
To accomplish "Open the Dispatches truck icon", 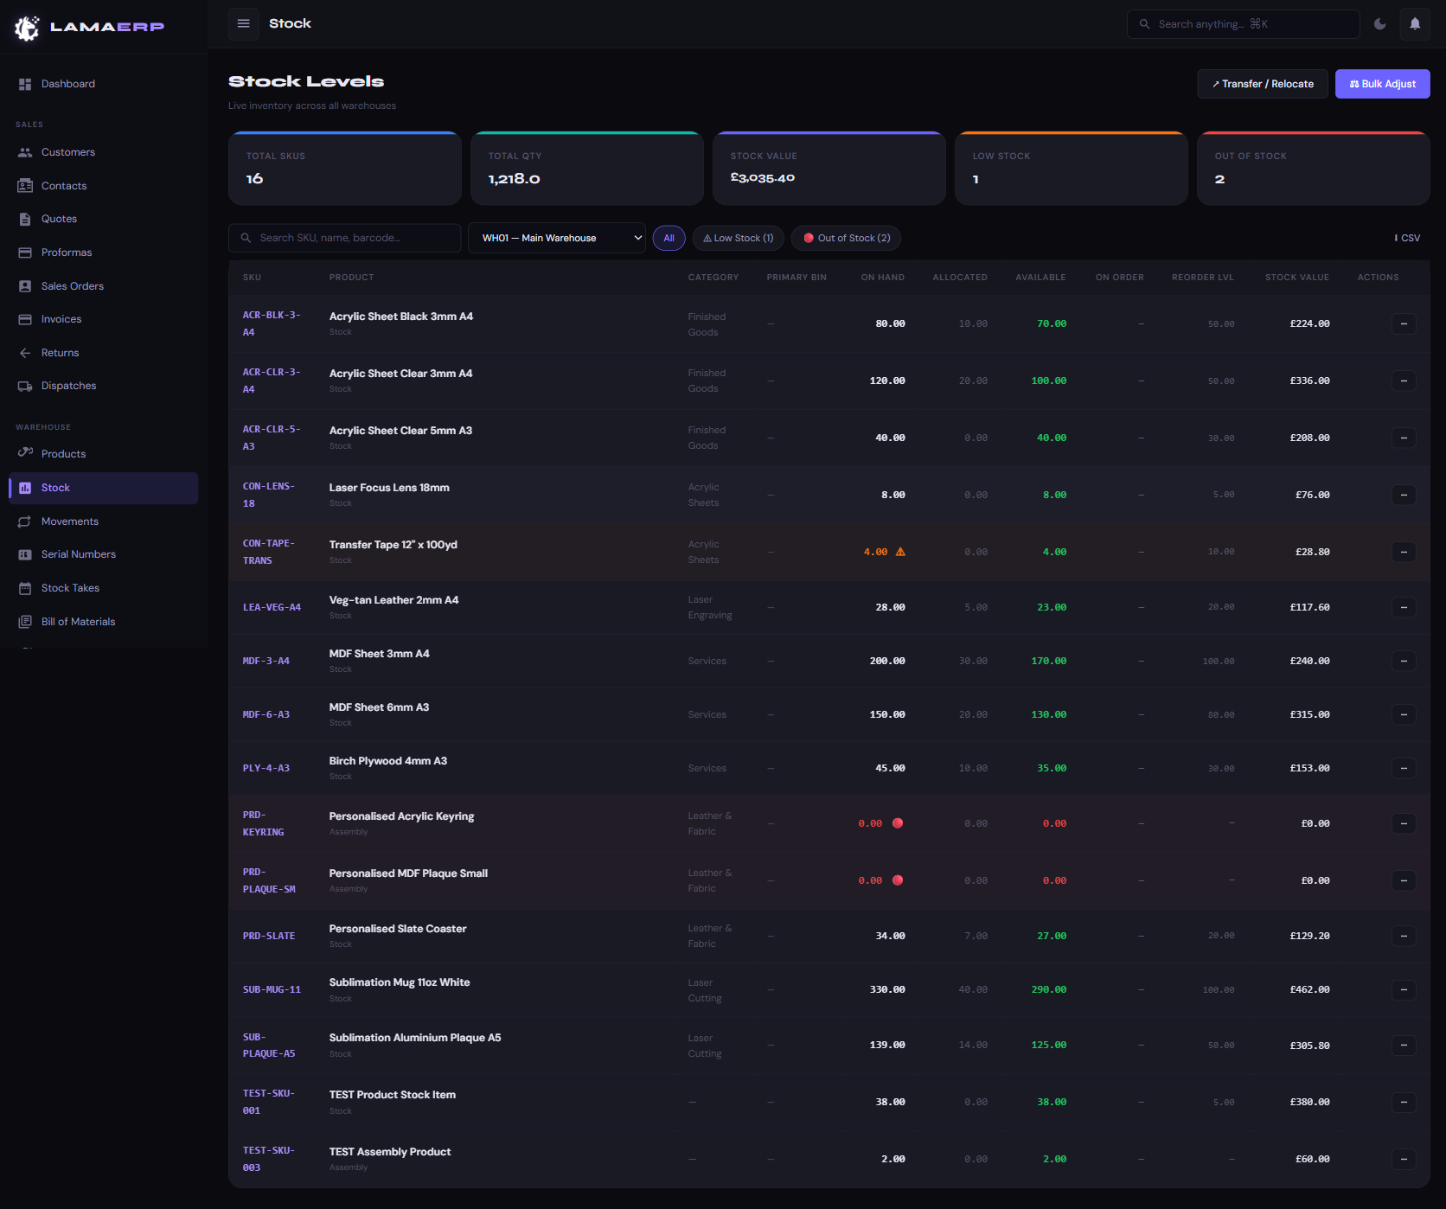I will pyautogui.click(x=25, y=387).
